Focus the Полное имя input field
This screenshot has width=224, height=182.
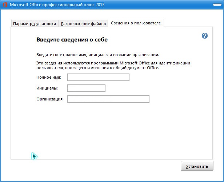(98, 77)
